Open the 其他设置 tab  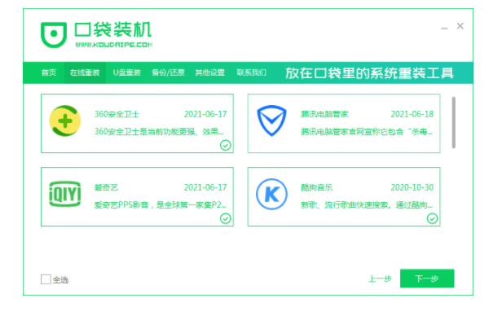pyautogui.click(x=210, y=72)
